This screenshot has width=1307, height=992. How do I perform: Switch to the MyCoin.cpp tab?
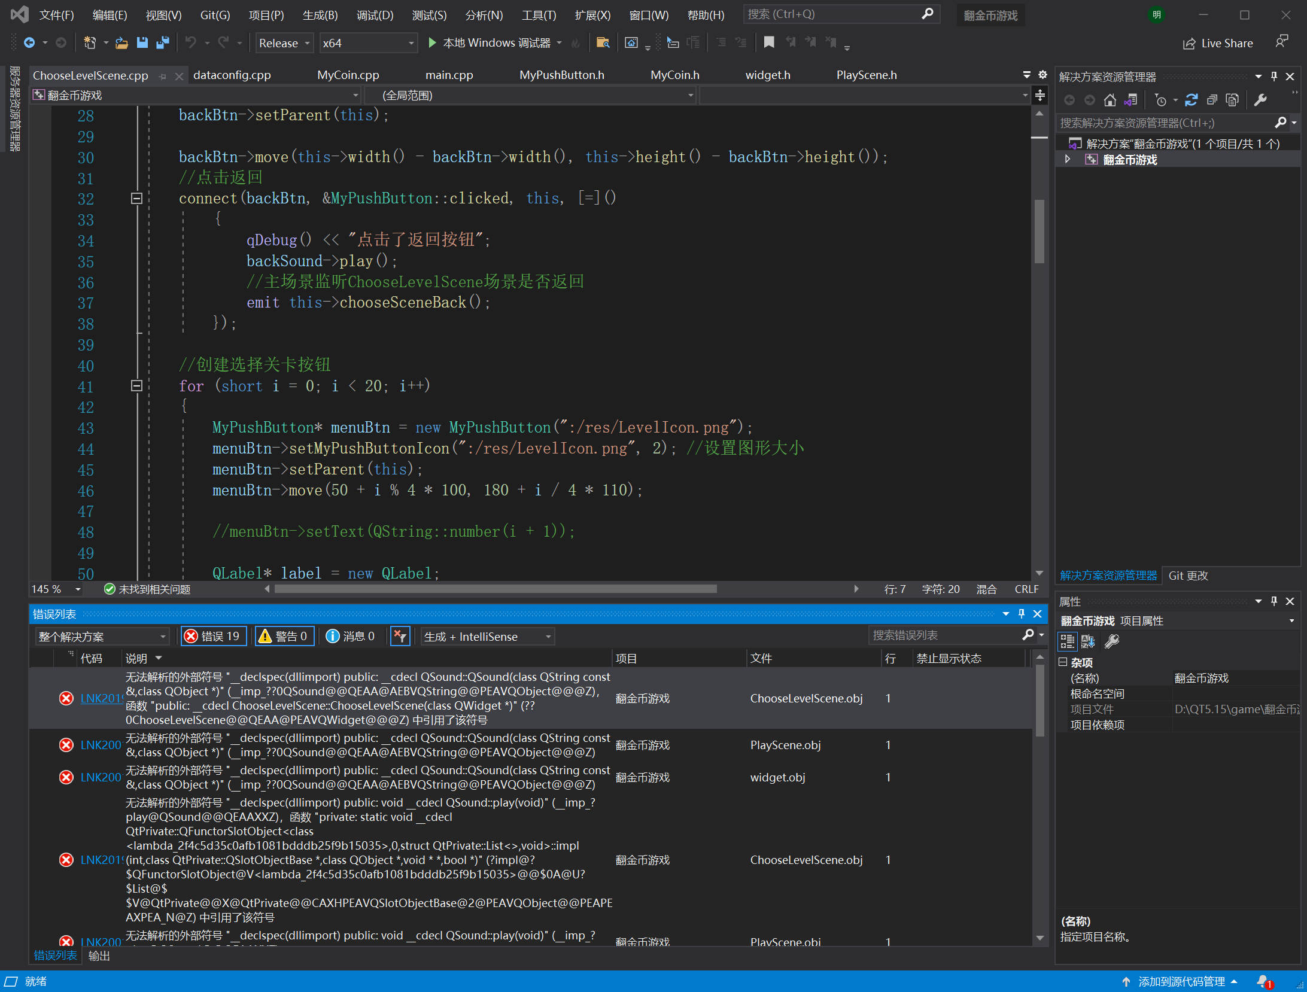pos(348,75)
